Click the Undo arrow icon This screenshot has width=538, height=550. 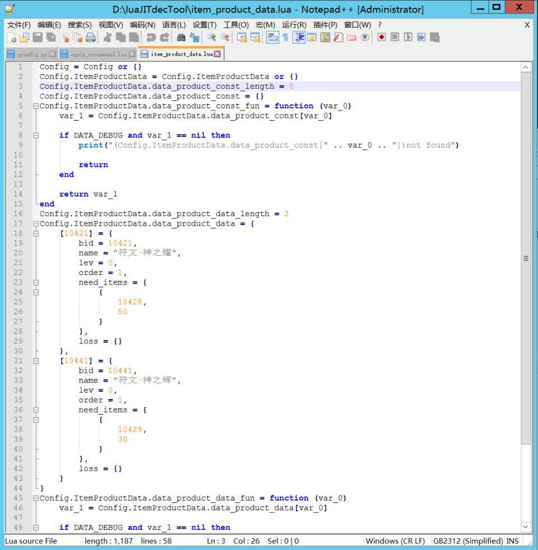(151, 38)
